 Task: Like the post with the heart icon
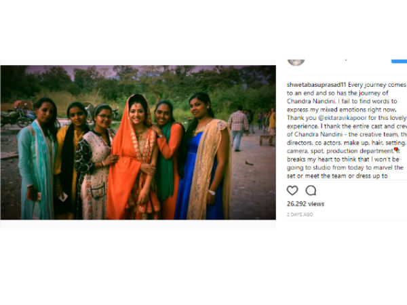(292, 190)
